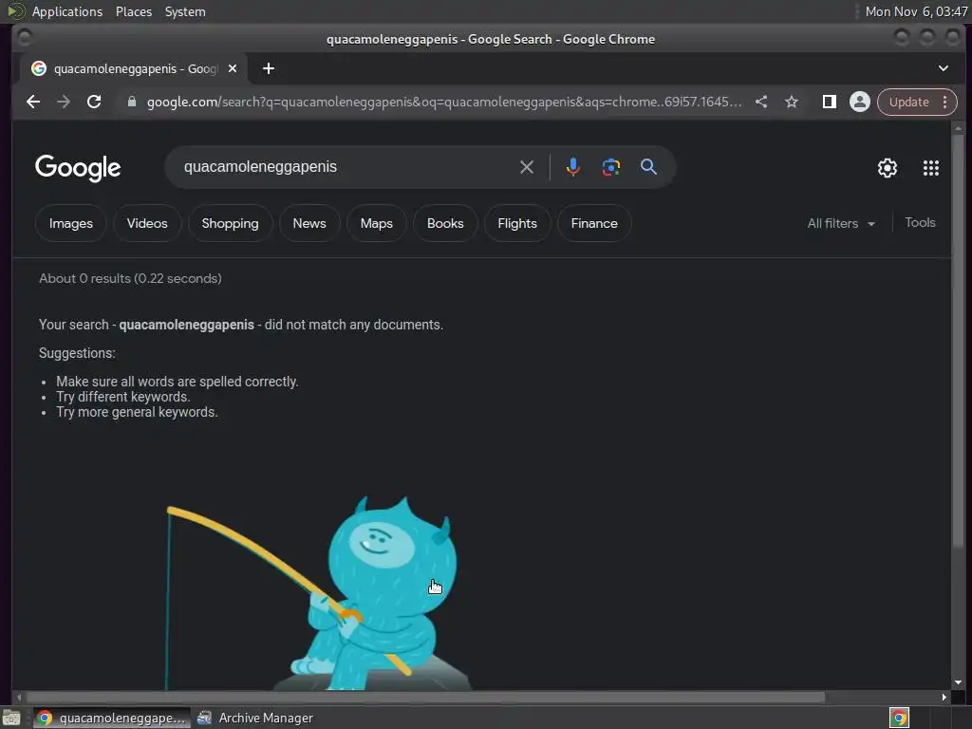Open Chrome three-dot menu

click(x=944, y=102)
